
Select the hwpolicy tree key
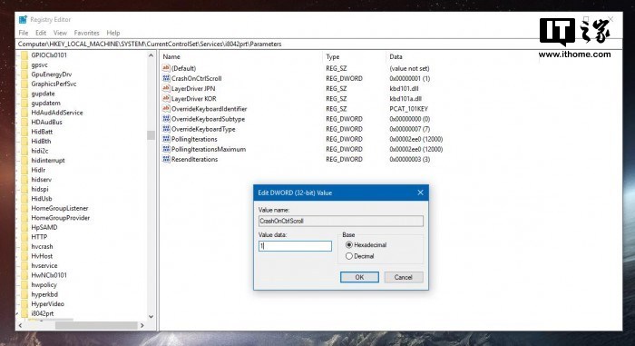pos(44,285)
